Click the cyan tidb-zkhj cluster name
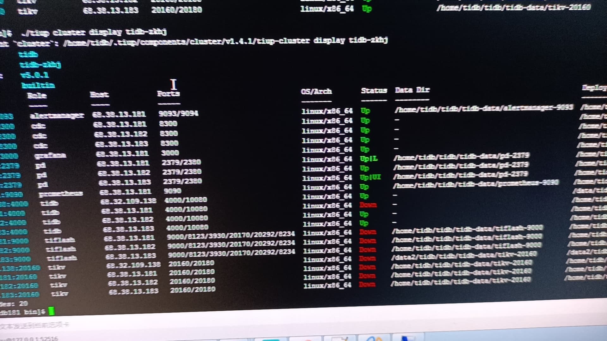The width and height of the screenshot is (607, 341). (x=40, y=65)
